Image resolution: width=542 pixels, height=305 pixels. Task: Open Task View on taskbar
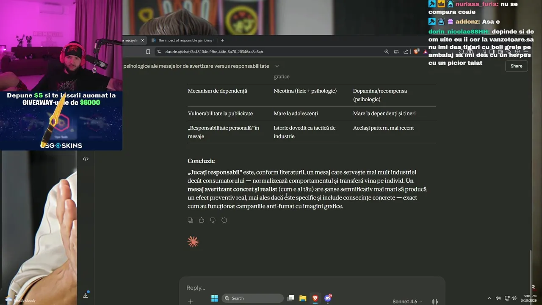[291, 298]
